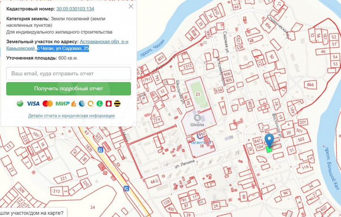Click the Sberbank payment icon
The image size is (341, 217).
pos(20,103)
